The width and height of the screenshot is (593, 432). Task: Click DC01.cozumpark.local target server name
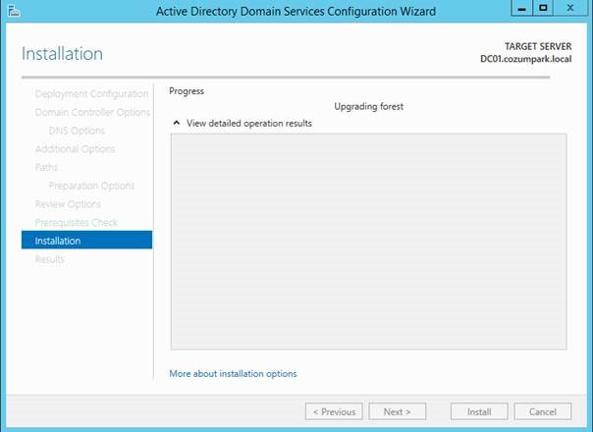[x=525, y=59]
